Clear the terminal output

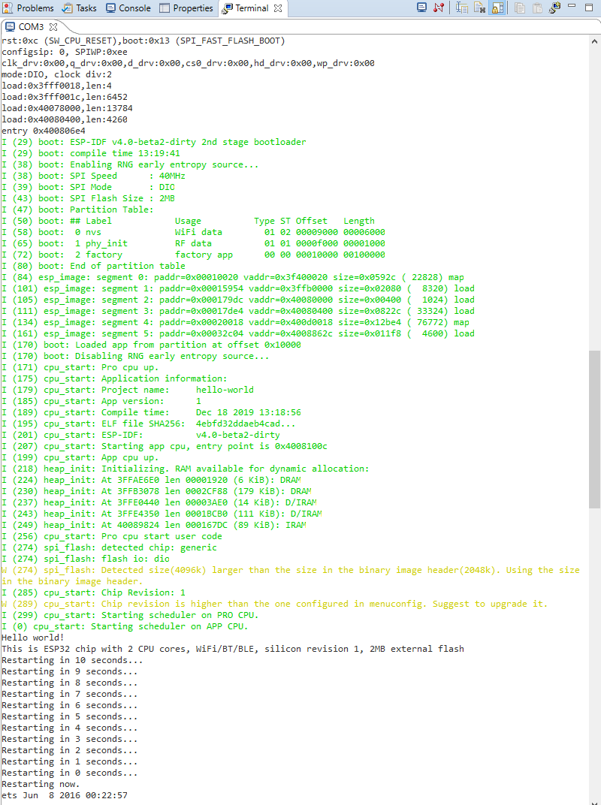[479, 8]
